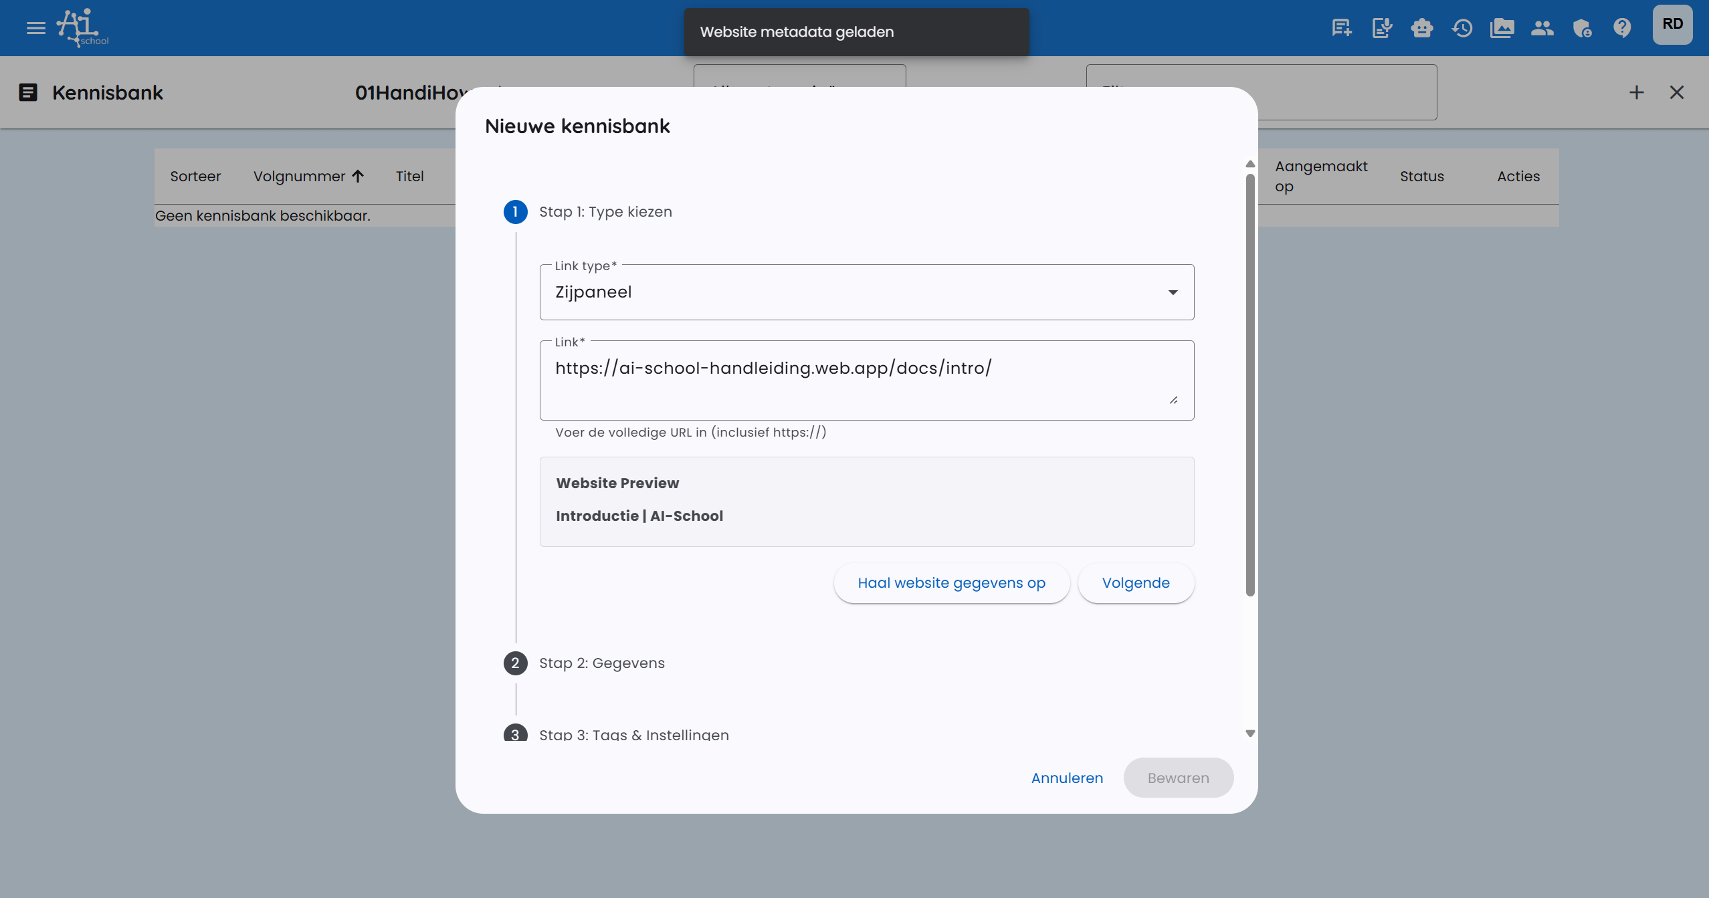Image resolution: width=1709 pixels, height=898 pixels.
Task: Click the Kennisbank section icon
Action: coord(27,92)
